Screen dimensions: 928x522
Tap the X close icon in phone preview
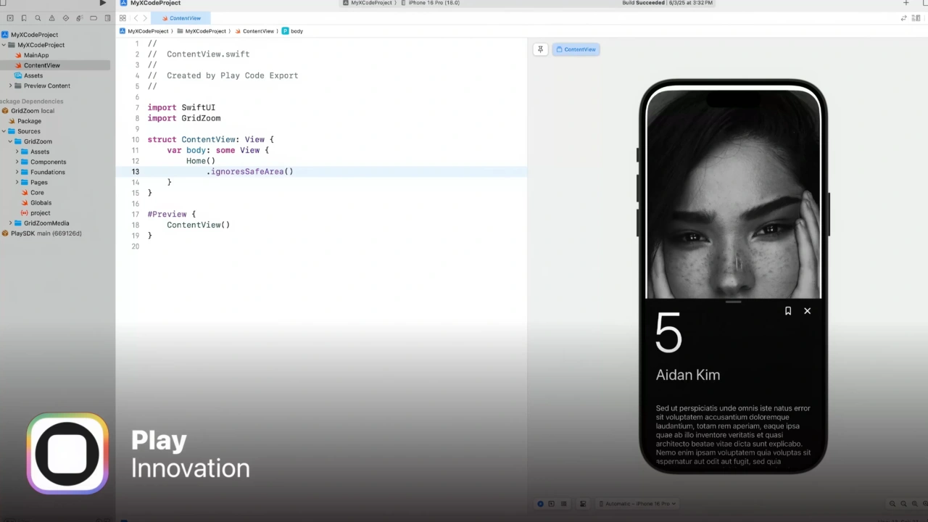tap(807, 311)
